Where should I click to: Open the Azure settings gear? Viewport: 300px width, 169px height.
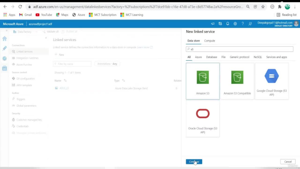pyautogui.click(x=235, y=24)
